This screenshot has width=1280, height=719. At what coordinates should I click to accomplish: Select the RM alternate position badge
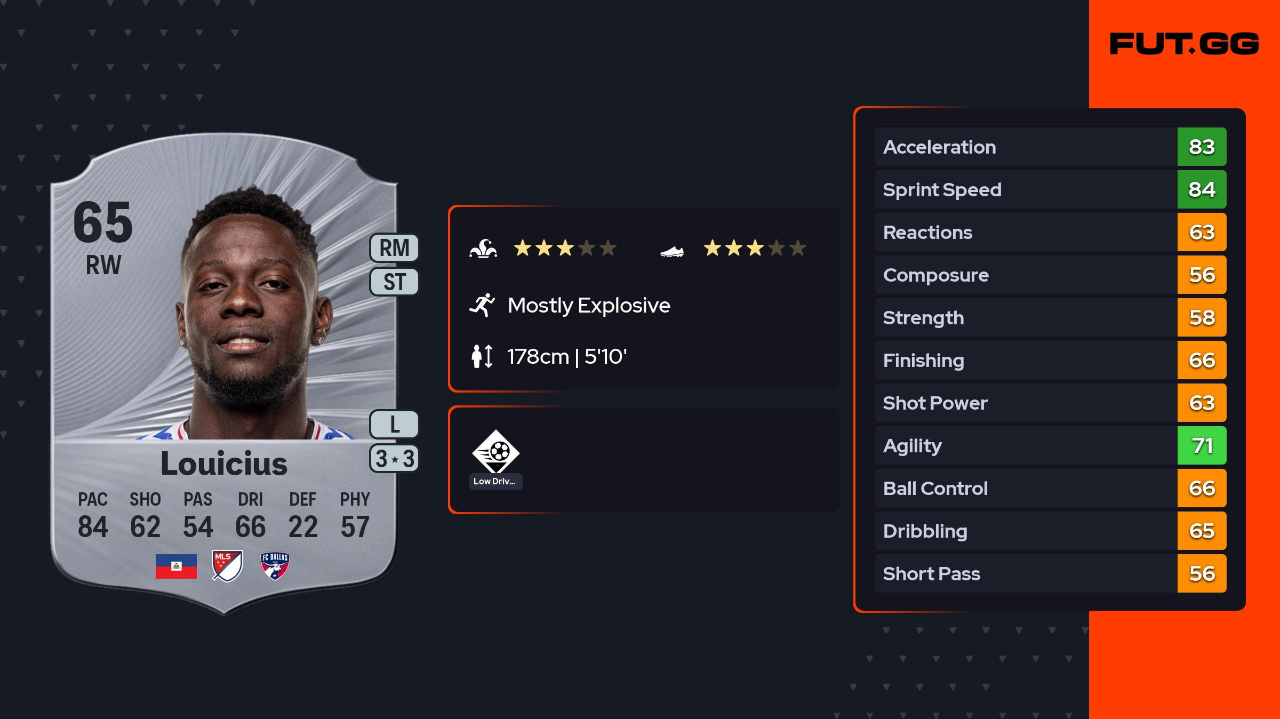tap(394, 248)
